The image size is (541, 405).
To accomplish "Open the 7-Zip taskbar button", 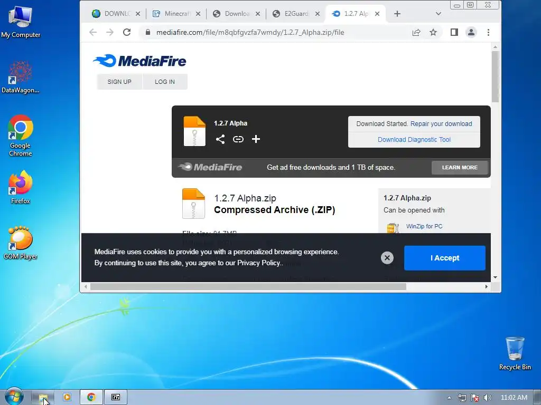I will coord(116,397).
